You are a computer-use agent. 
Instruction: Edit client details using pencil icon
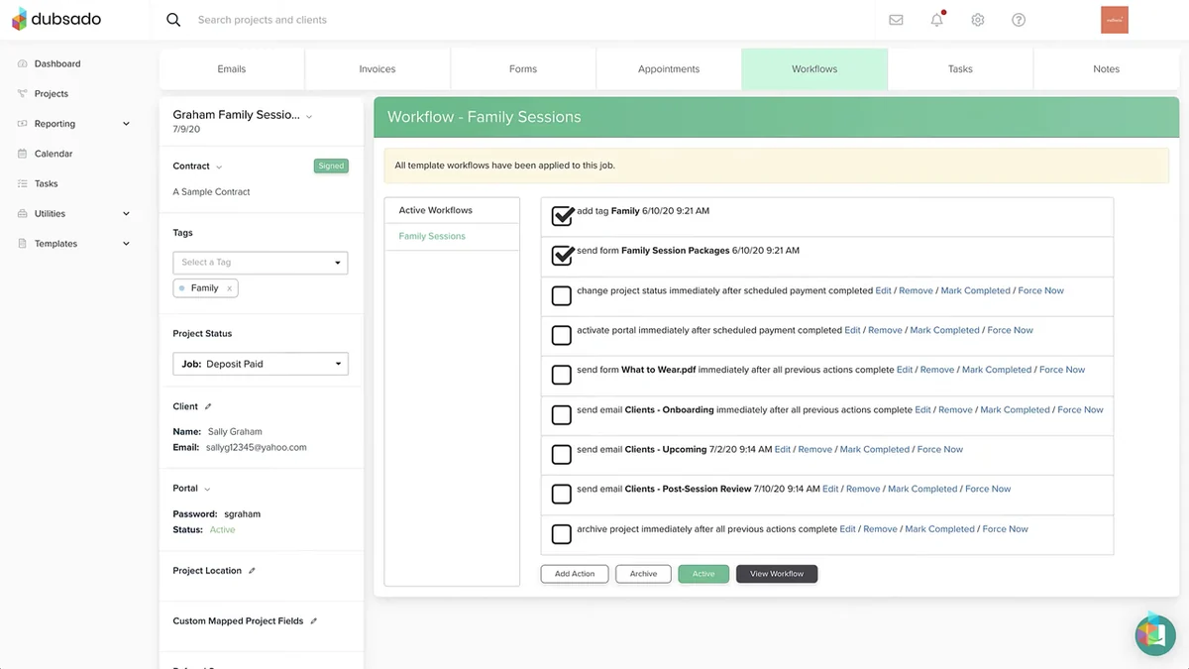click(208, 406)
